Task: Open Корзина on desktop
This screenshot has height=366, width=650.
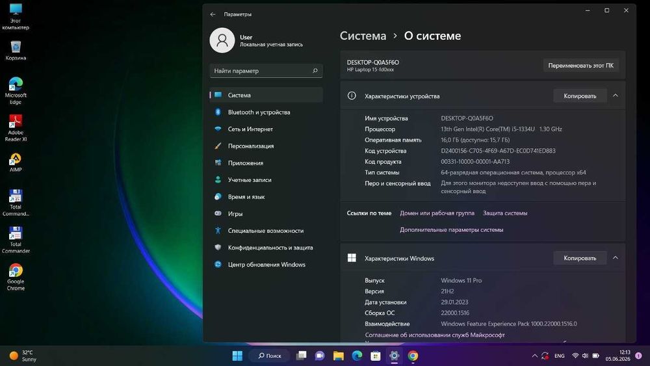Action: [16, 51]
